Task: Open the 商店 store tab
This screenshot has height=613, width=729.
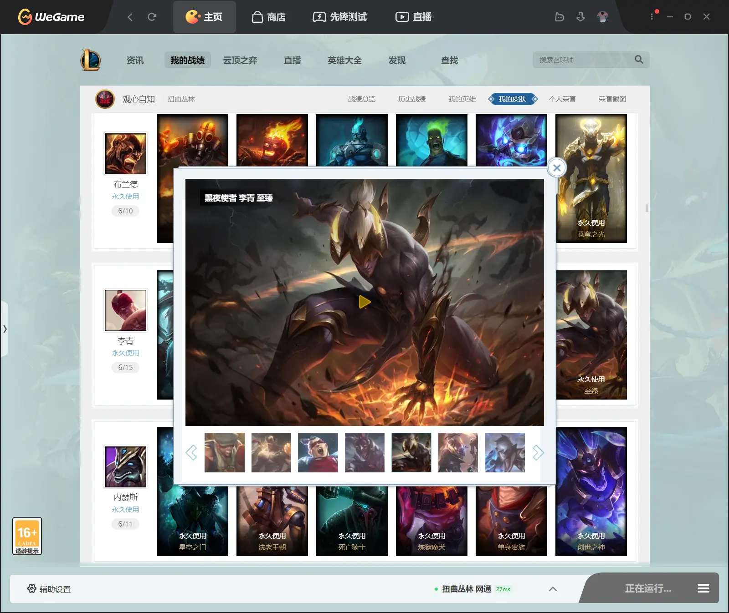Action: (269, 17)
